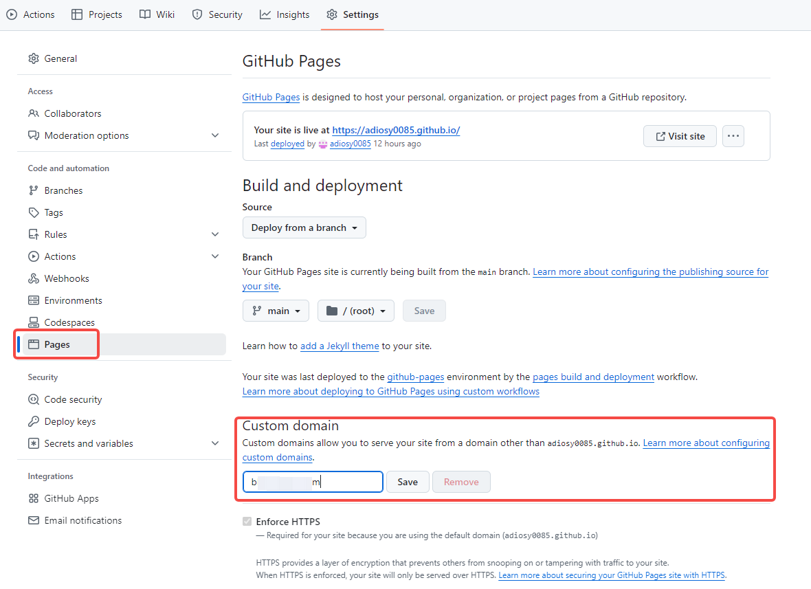811x589 pixels.
Task: Click the Collaborators people icon
Action: 34,113
